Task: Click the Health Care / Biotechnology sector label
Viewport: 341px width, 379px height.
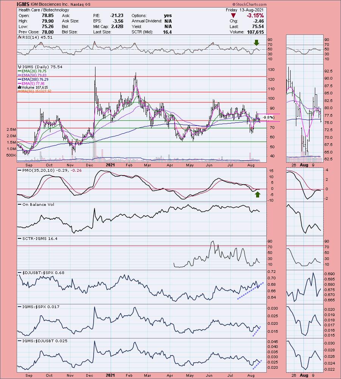Action: click(x=44, y=10)
